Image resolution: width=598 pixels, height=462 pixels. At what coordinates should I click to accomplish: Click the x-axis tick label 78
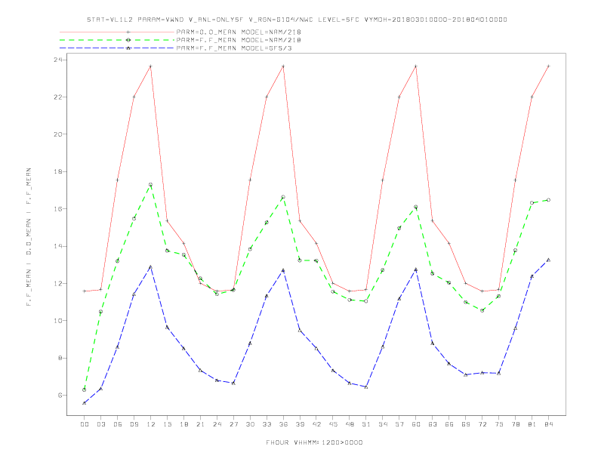click(x=515, y=424)
